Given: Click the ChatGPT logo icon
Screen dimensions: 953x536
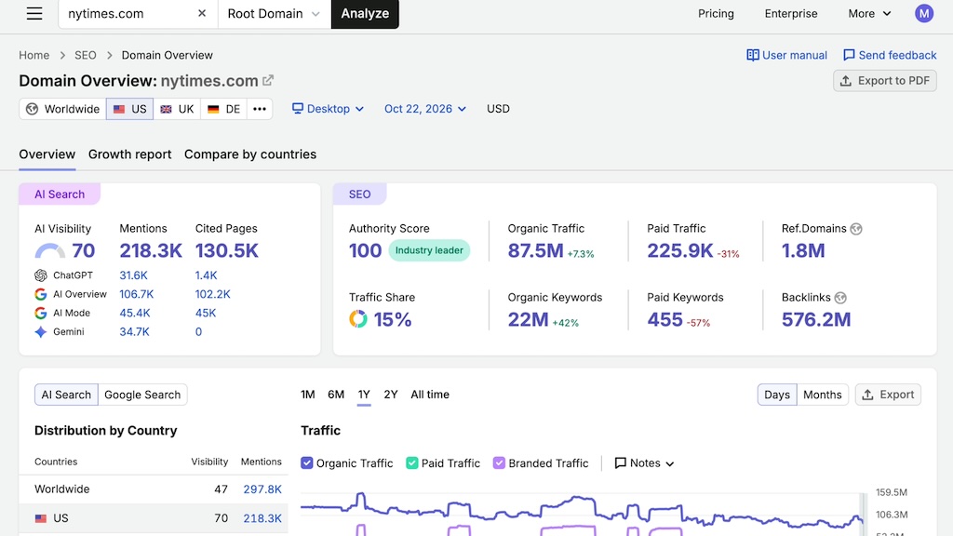Looking at the screenshot, I should coord(41,275).
